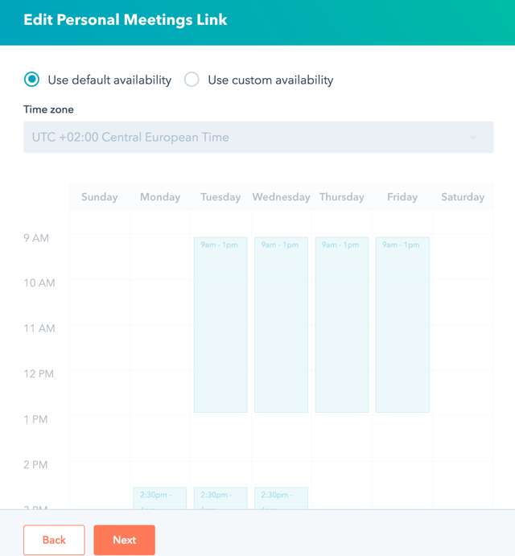515x556 pixels.
Task: Click Monday 2:30pm availability block
Action: click(x=159, y=498)
